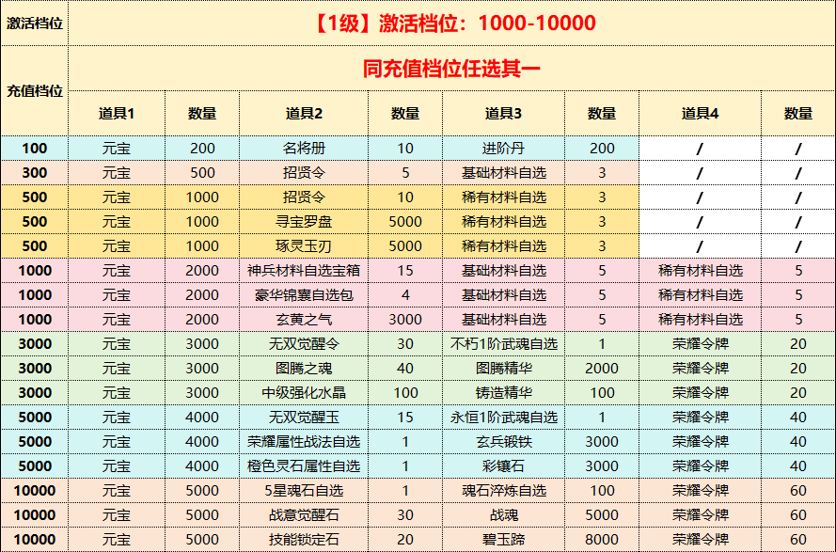This screenshot has height=552, width=836.
Task: Click the 道具2 column header
Action: tap(304, 113)
